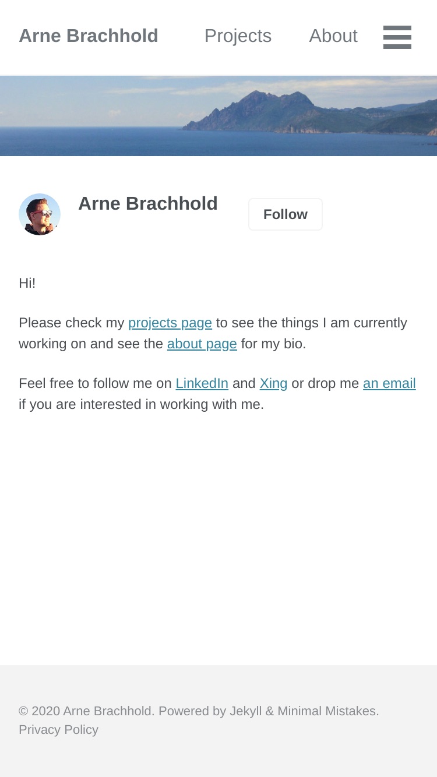This screenshot has height=777, width=437.
Task: Click the "Feel free to follow me on" text
Action: [x=96, y=383]
